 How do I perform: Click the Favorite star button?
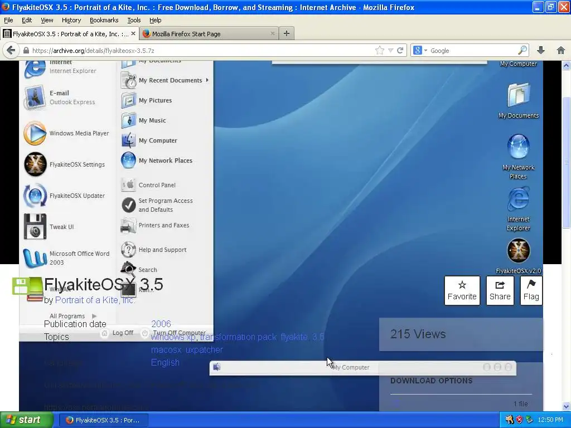462,290
